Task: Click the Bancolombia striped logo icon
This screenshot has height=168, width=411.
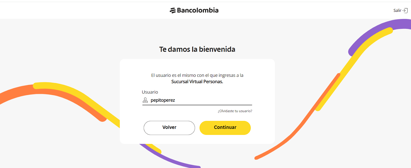Action: click(173, 11)
